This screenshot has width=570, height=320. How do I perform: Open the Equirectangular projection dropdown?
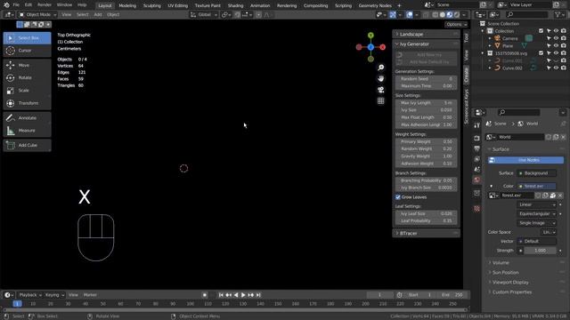coord(536,213)
